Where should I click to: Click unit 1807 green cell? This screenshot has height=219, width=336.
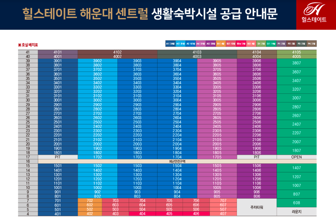296,151
